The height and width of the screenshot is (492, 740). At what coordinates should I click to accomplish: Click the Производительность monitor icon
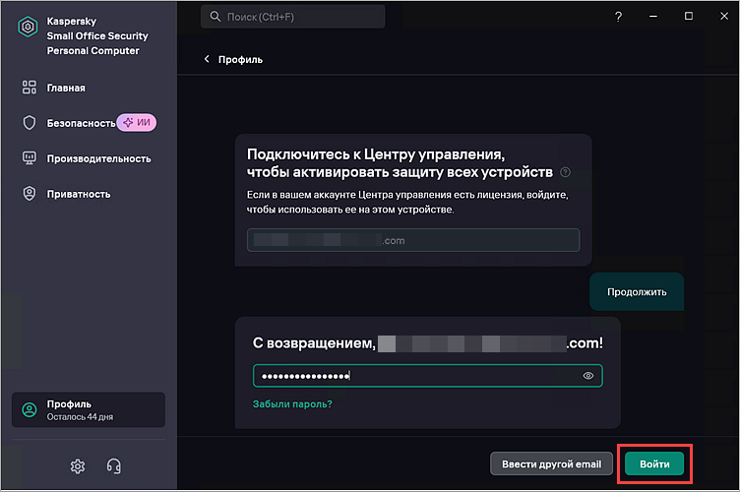(x=30, y=158)
